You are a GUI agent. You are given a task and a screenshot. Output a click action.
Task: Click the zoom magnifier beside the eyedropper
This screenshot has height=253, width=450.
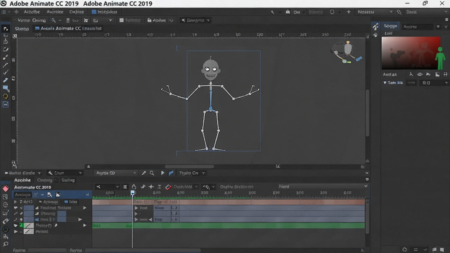pyautogui.click(x=152, y=173)
